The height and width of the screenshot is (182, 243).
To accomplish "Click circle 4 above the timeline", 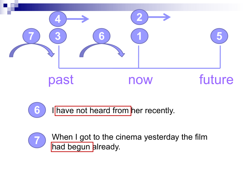I will point(58,19).
